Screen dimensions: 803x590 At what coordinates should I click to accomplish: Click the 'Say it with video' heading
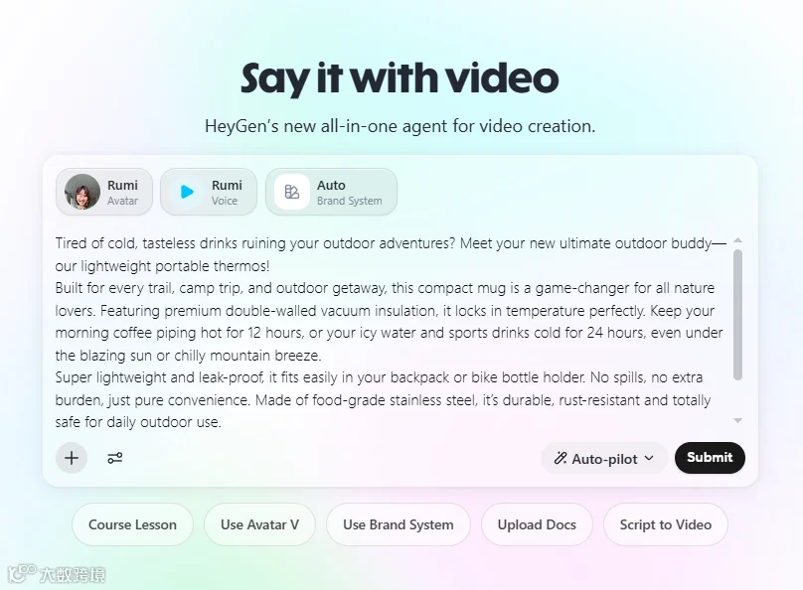(x=400, y=77)
